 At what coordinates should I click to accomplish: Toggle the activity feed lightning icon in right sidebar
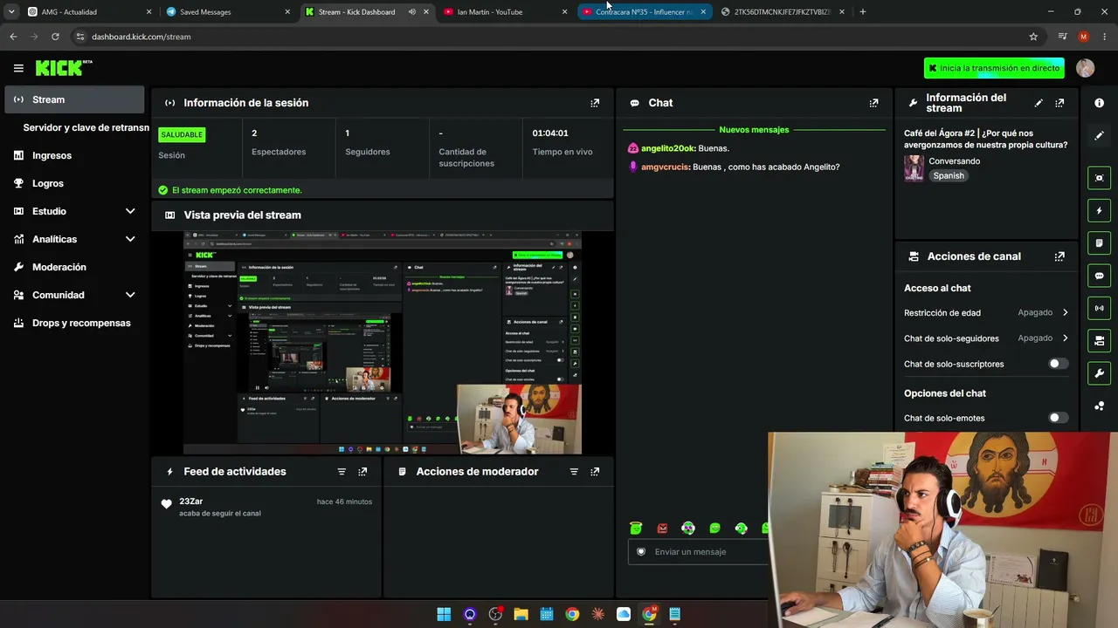pos(1099,210)
